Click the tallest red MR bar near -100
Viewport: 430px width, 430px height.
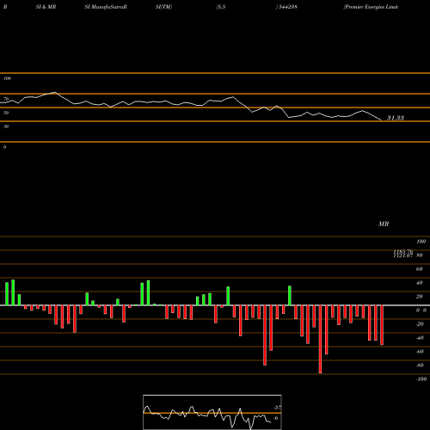(320, 340)
